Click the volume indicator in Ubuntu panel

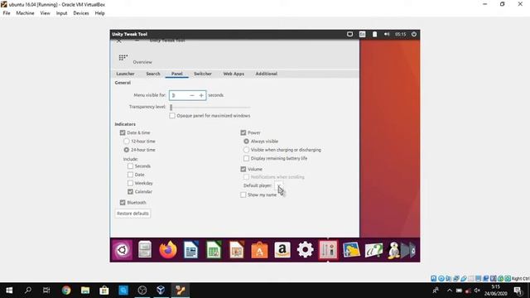pyautogui.click(x=387, y=34)
